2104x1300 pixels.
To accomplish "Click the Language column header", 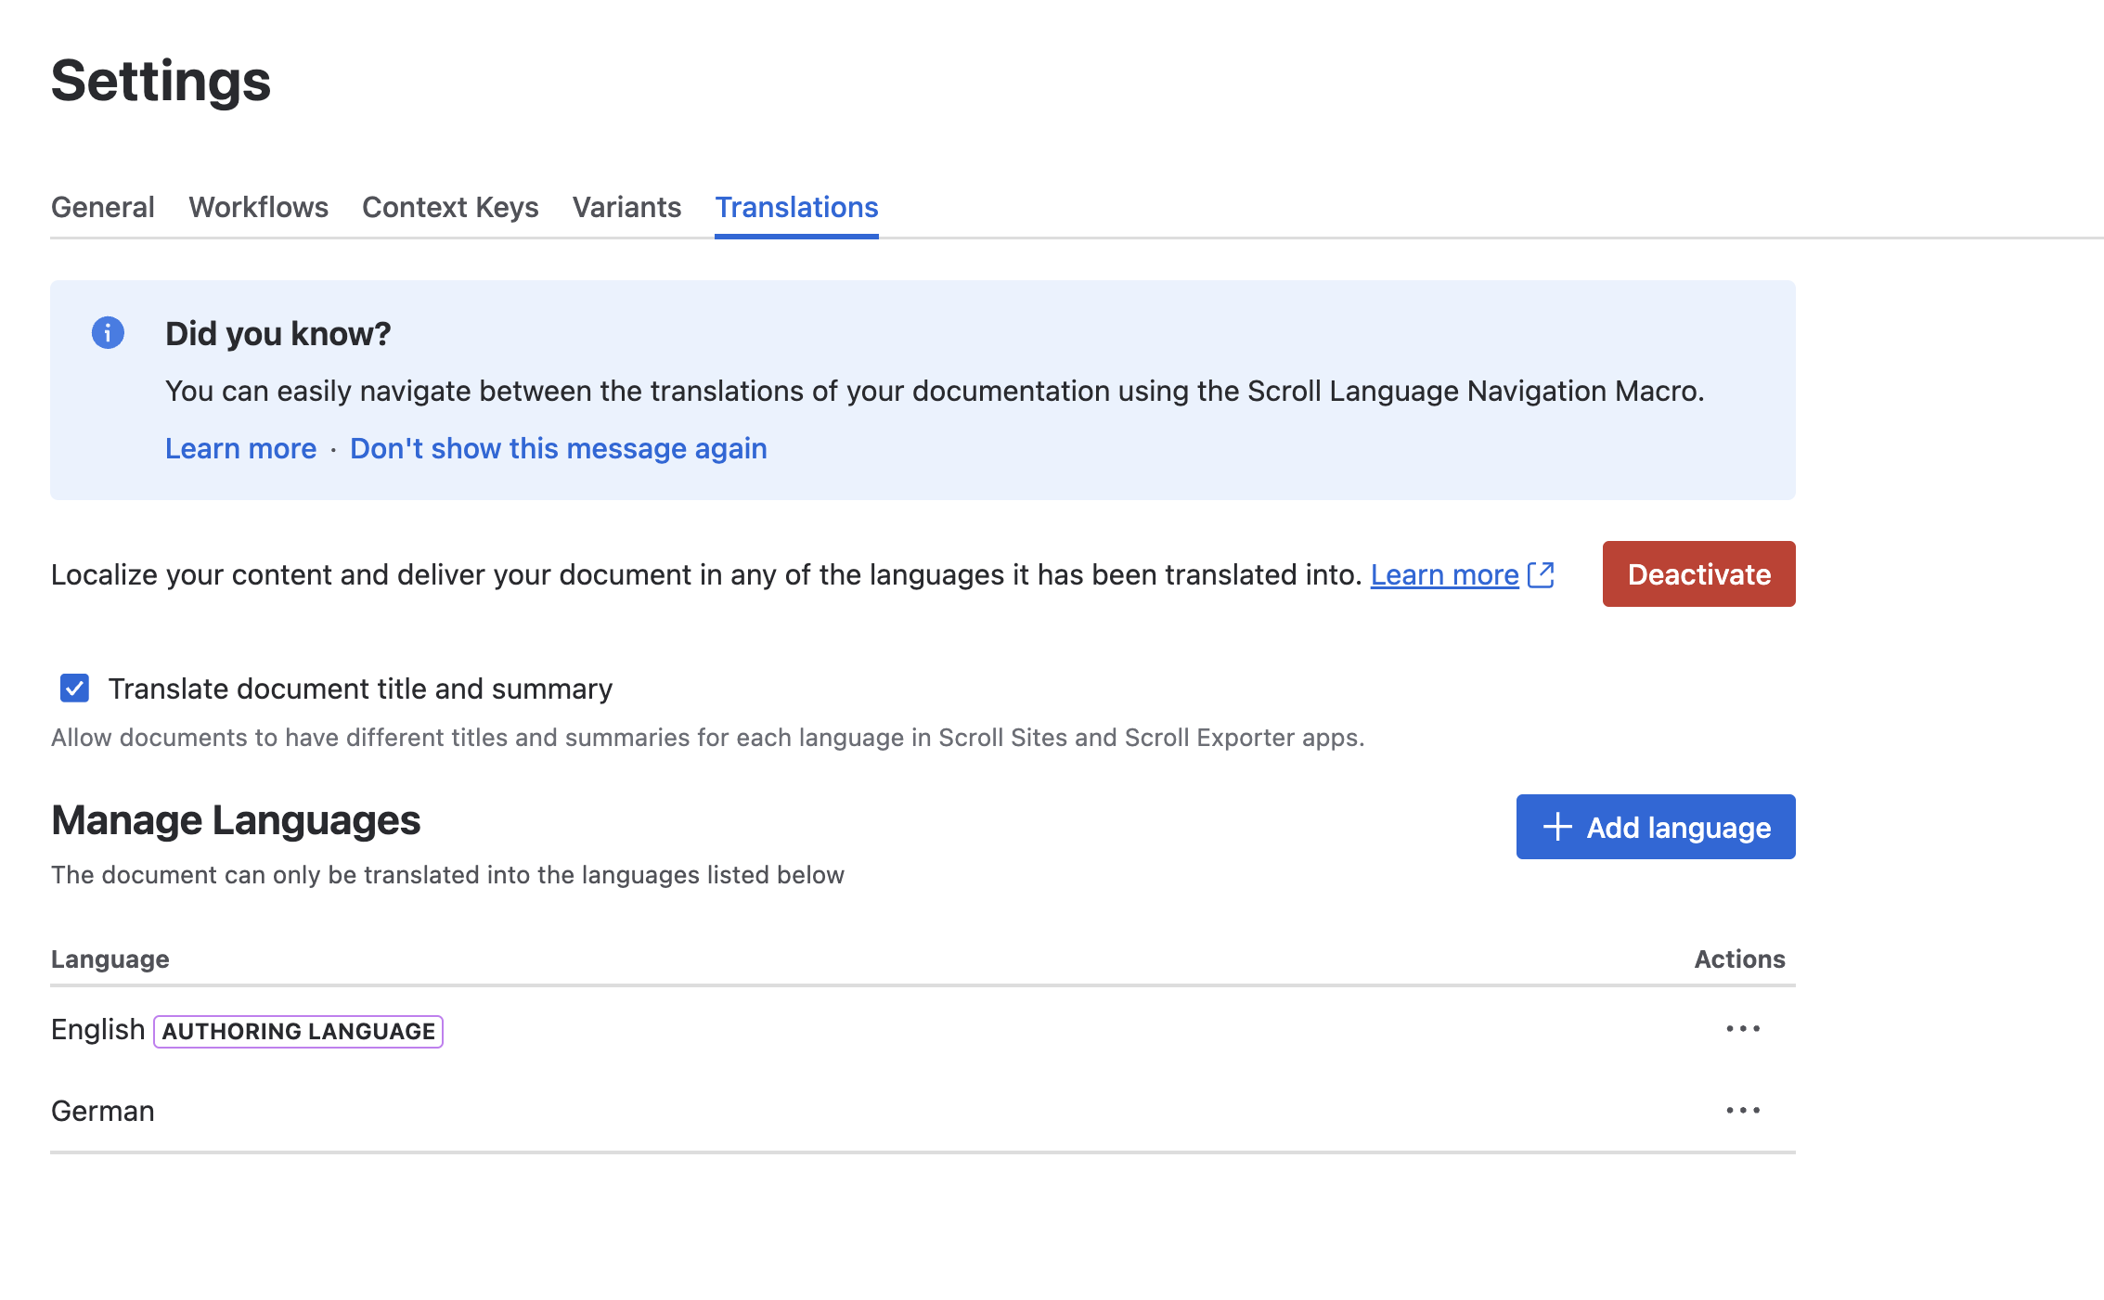I will pos(110,959).
